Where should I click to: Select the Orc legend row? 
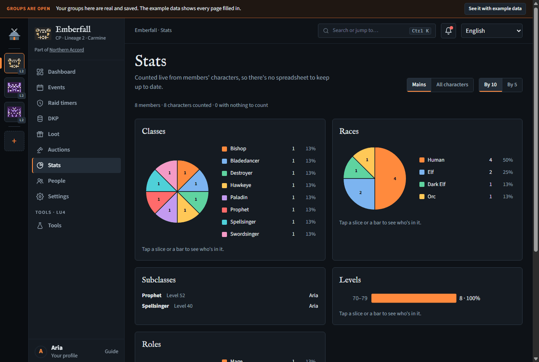[466, 197]
